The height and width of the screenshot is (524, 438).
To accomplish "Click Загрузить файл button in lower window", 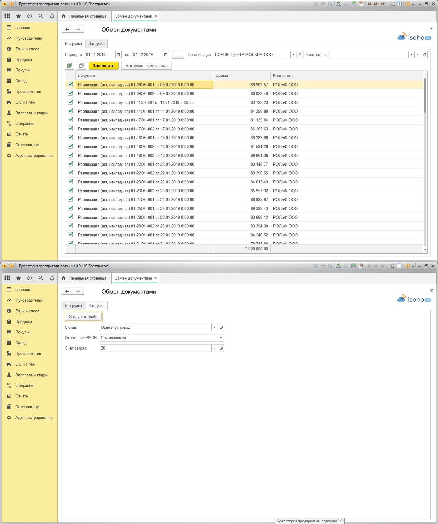I will point(83,317).
